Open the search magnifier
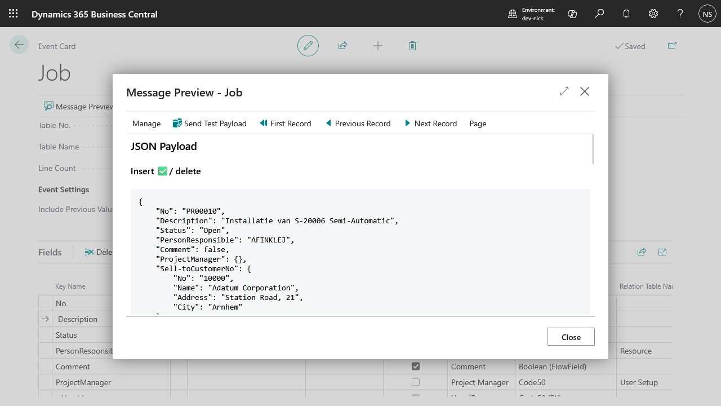Image resolution: width=721 pixels, height=406 pixels. 599,14
